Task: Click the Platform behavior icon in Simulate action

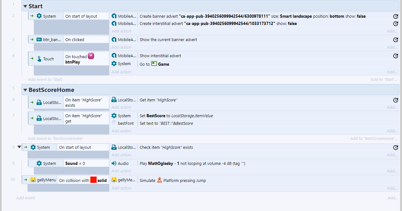Action: tap(159, 180)
